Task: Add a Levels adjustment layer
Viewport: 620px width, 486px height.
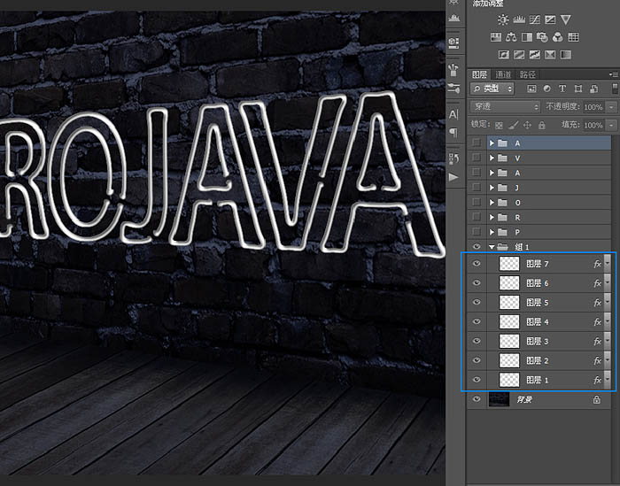Action: (518, 19)
